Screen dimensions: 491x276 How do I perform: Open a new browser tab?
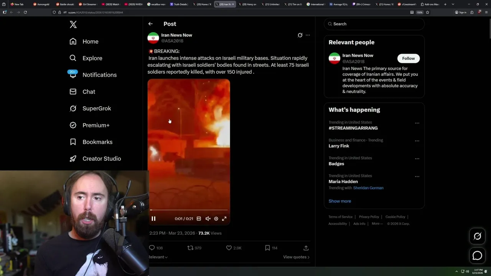coord(445,4)
